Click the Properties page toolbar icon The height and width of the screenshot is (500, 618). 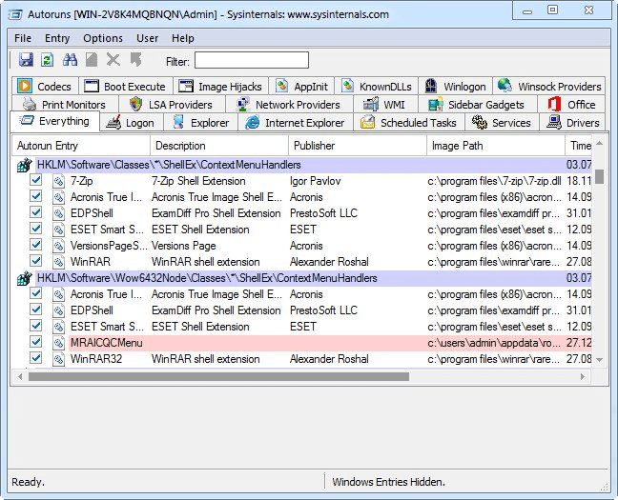pos(92,60)
